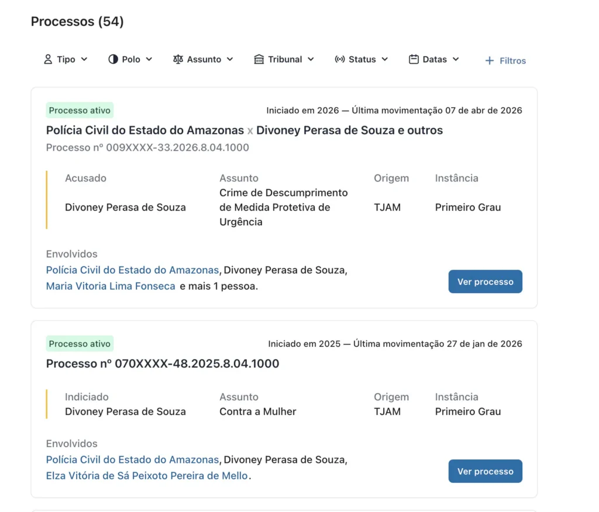Click Ver processo for the 2026 case
599x512 pixels.
click(485, 281)
